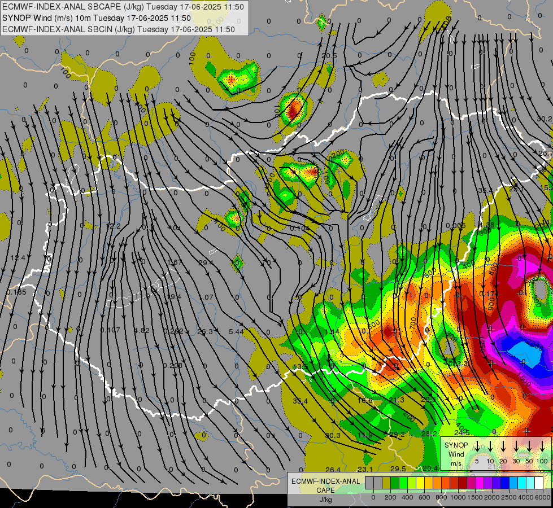The image size is (553, 508).
Task: Click the '200' tick on CAPE scale
Action: (390, 497)
